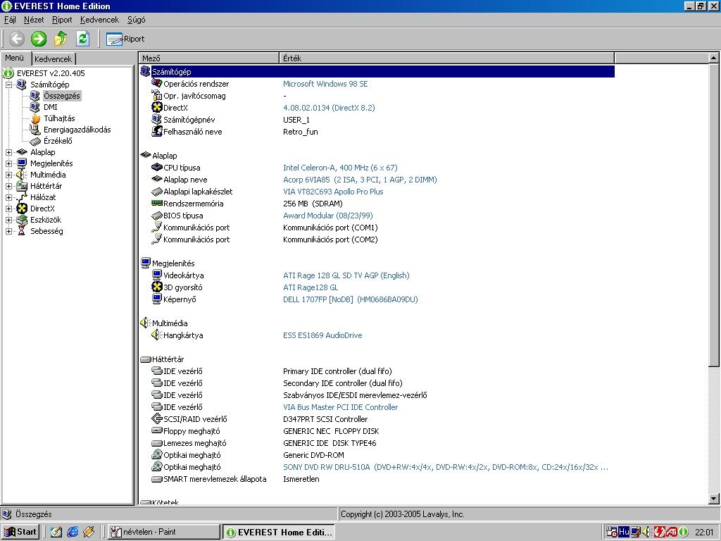
Task: Click the Eszközök devices icon in tree
Action: pos(22,220)
